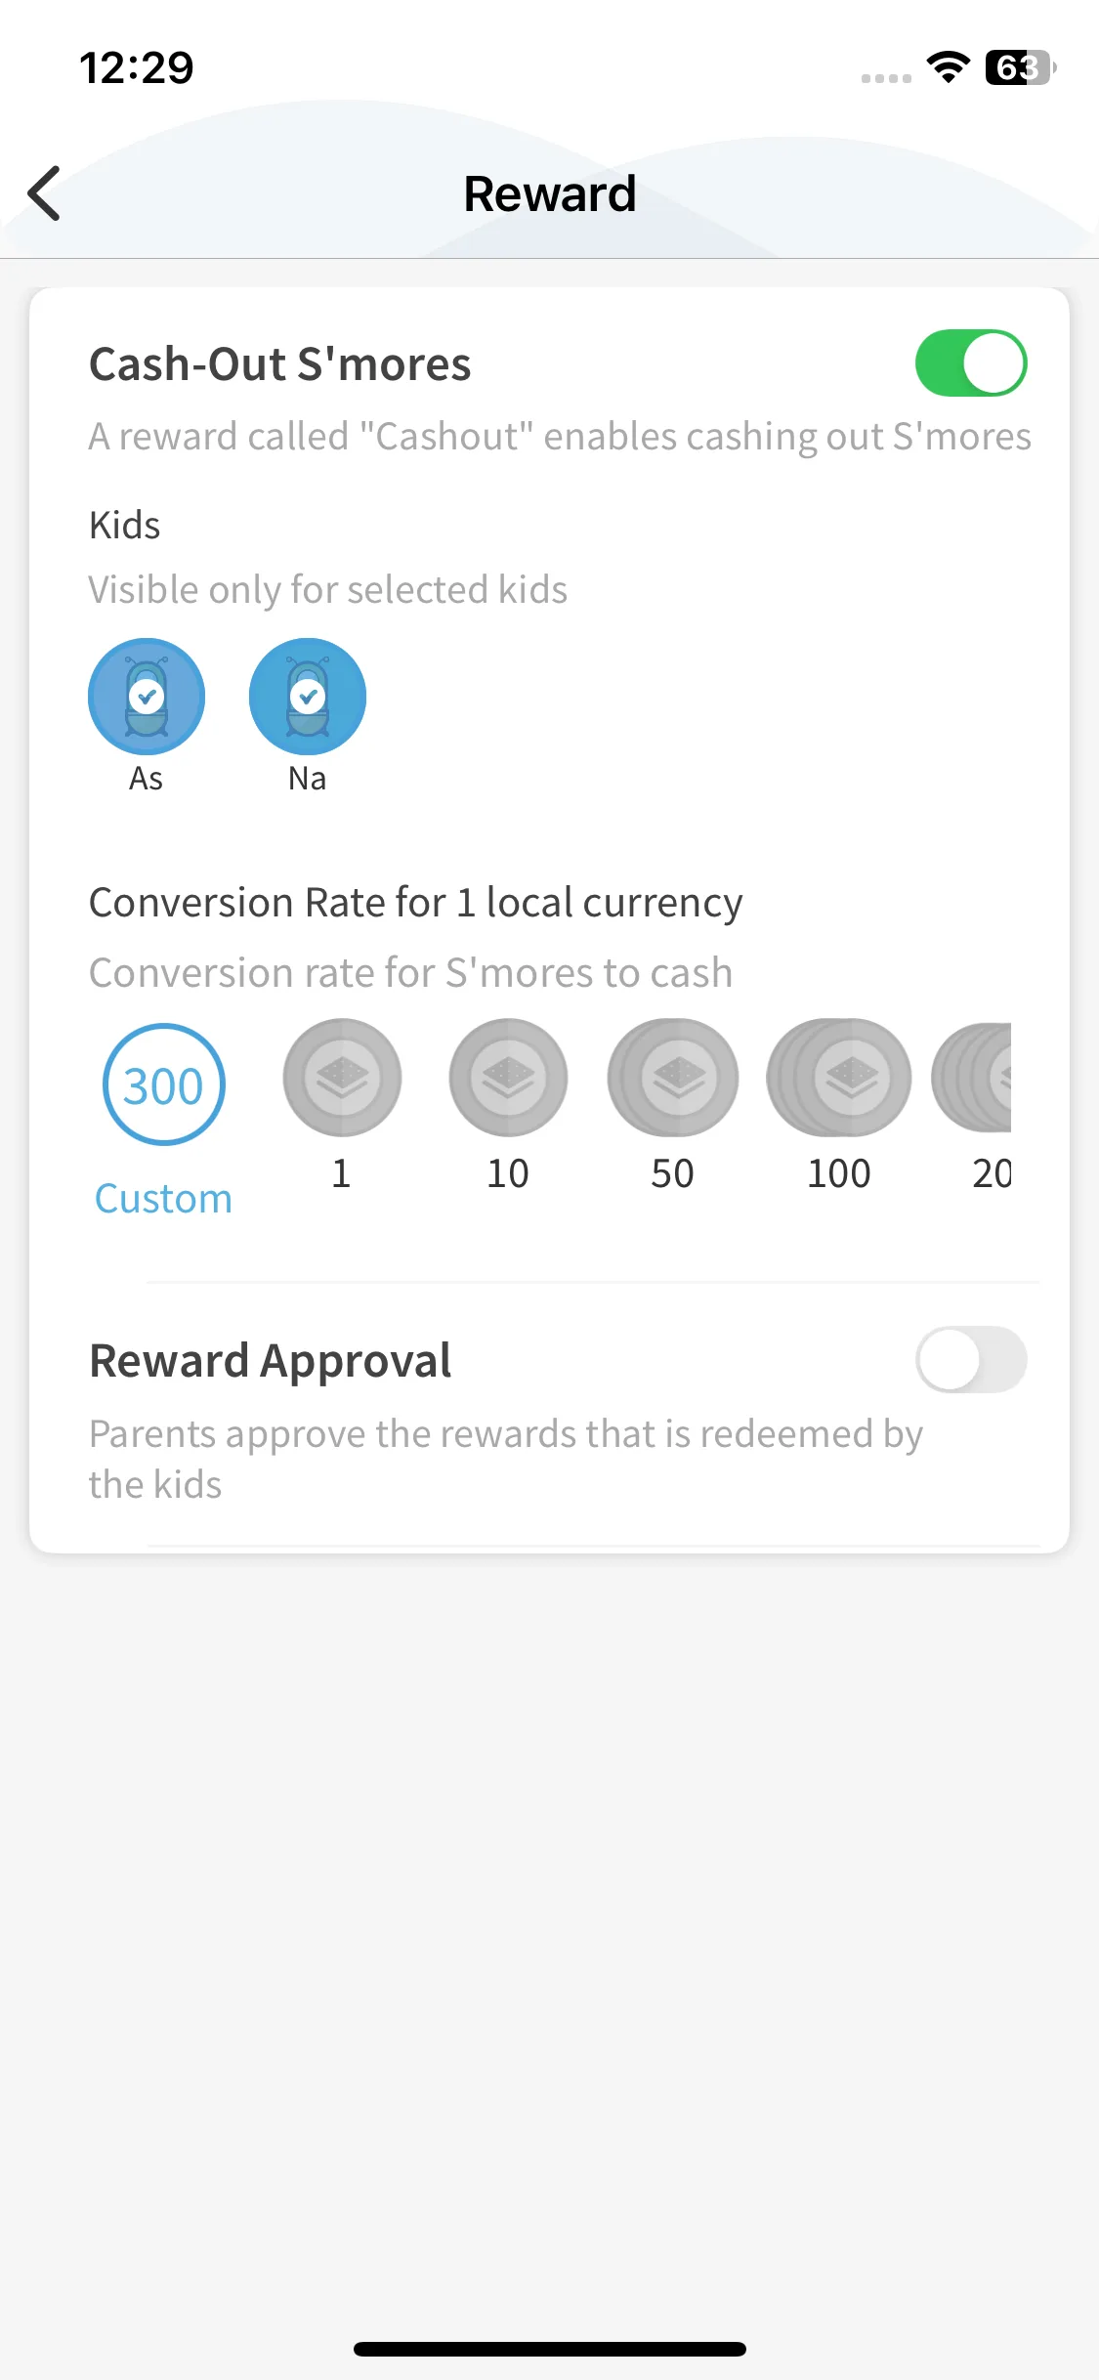
Task: Tap the 12:29 clock in status bar
Action: coord(137,67)
